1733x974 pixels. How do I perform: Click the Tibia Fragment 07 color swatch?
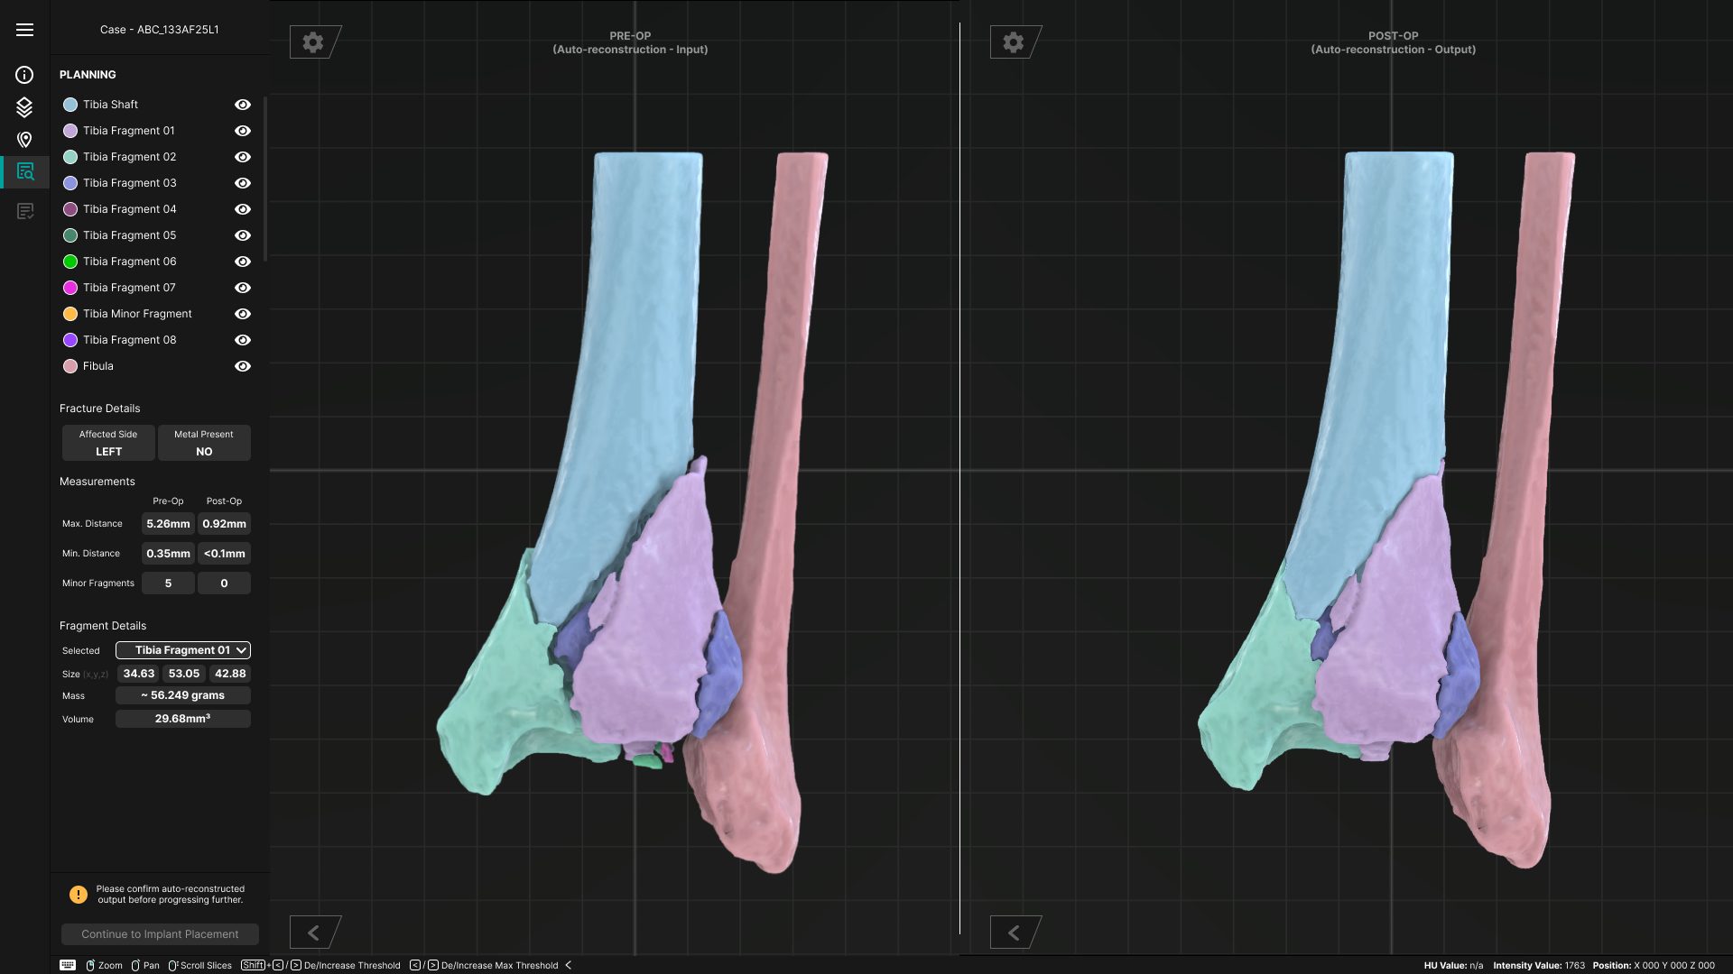point(70,288)
